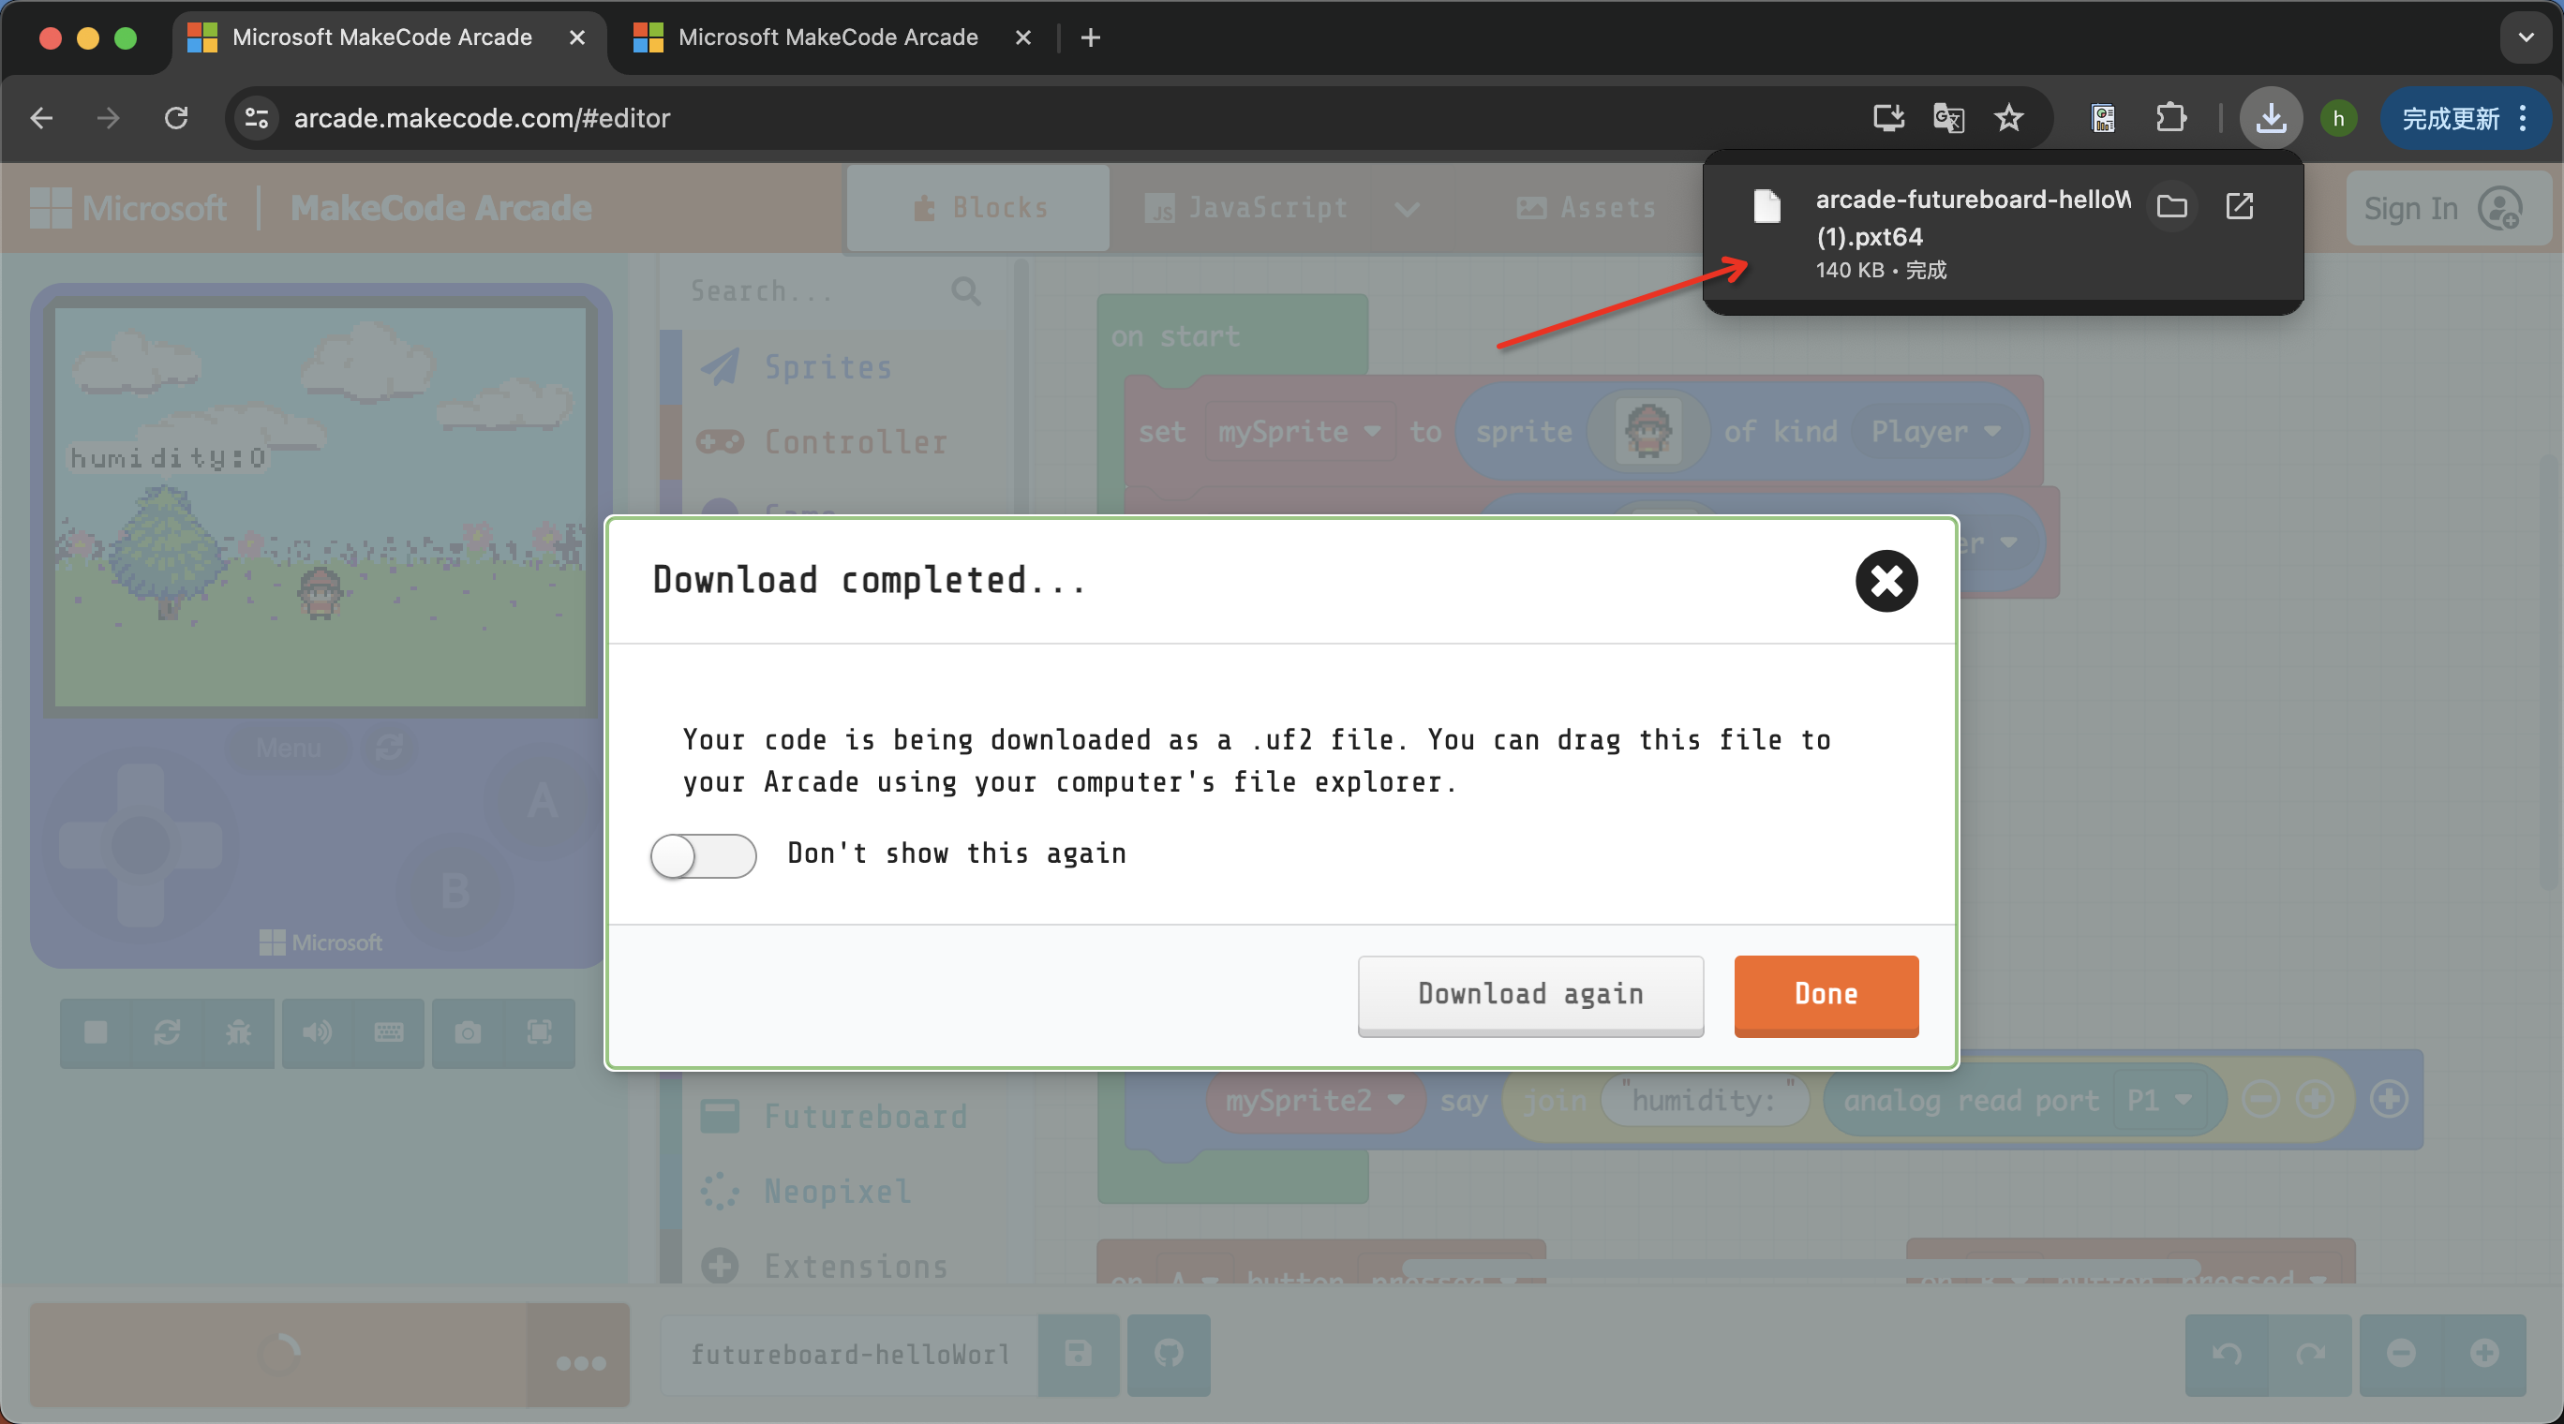Image resolution: width=2564 pixels, height=1424 pixels.
Task: Open the profile avatar menu
Action: pyautogui.click(x=2338, y=118)
